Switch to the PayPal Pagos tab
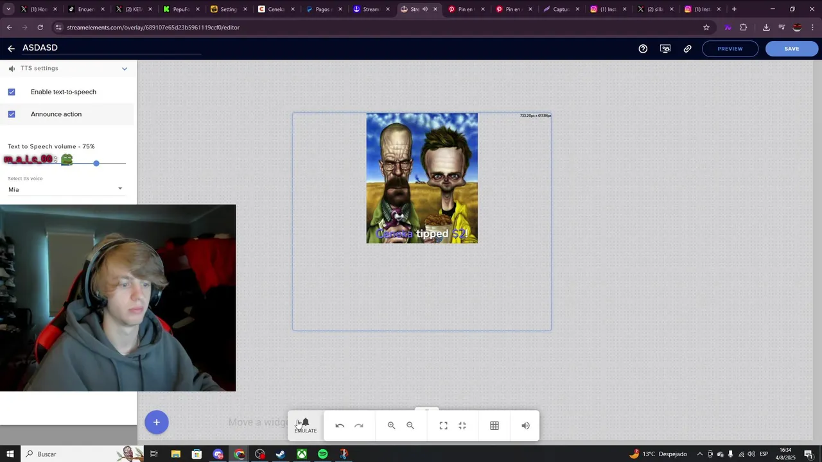The width and height of the screenshot is (822, 462). (x=323, y=9)
